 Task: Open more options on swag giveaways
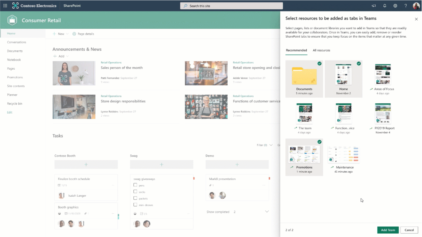pos(188,214)
